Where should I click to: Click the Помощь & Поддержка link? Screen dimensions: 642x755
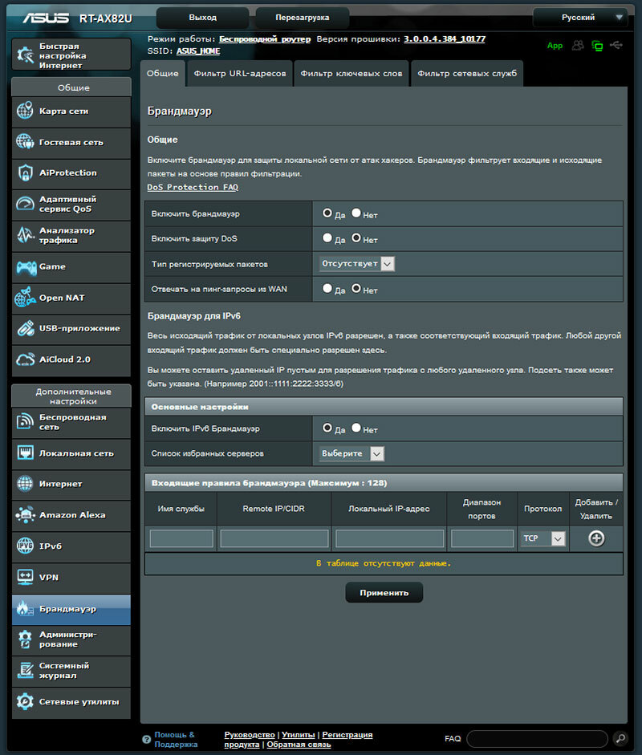pos(176,740)
